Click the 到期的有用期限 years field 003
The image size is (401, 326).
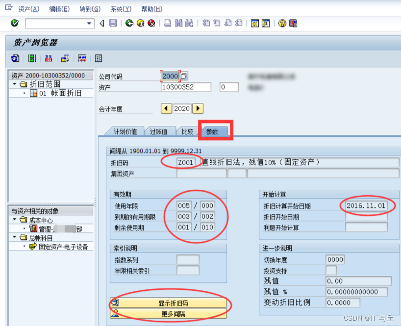coord(184,216)
